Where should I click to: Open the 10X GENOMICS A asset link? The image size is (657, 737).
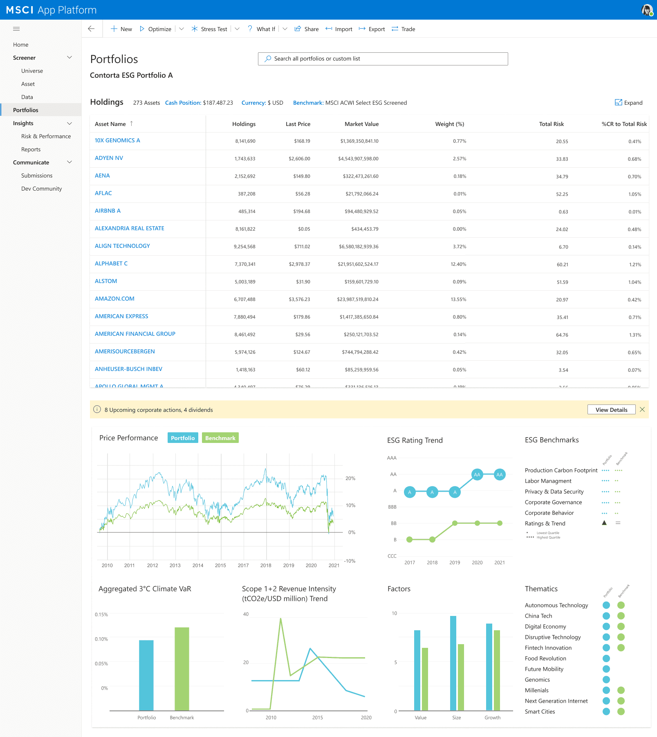(x=117, y=140)
